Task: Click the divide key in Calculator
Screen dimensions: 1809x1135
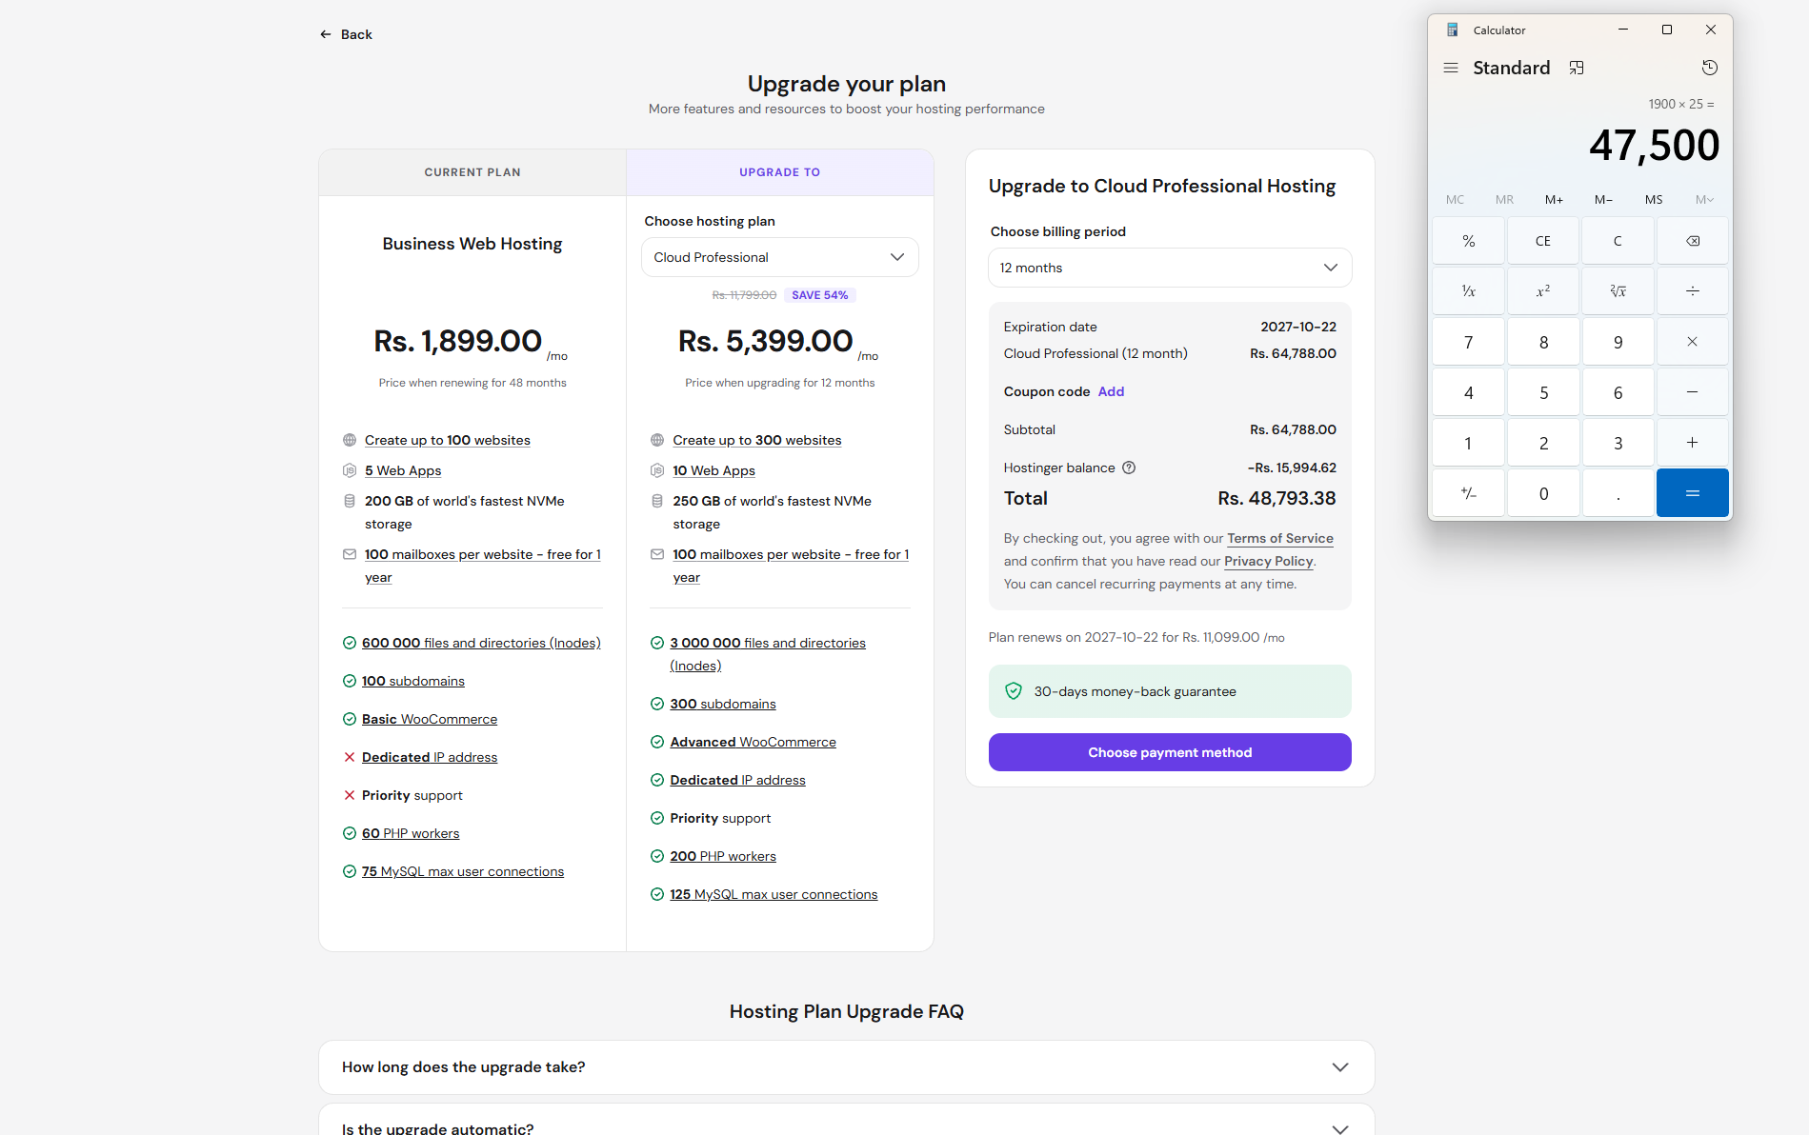Action: pyautogui.click(x=1693, y=291)
